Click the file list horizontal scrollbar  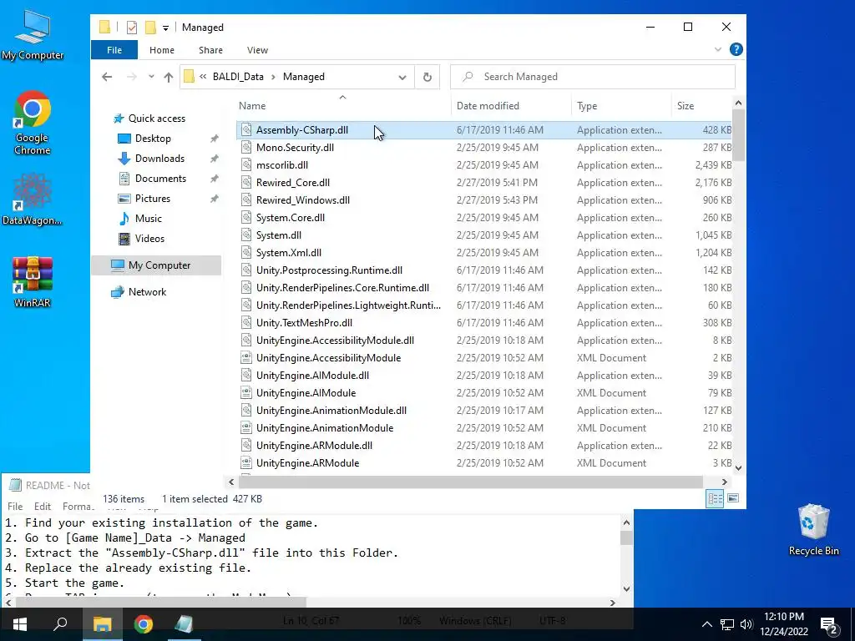[470, 482]
